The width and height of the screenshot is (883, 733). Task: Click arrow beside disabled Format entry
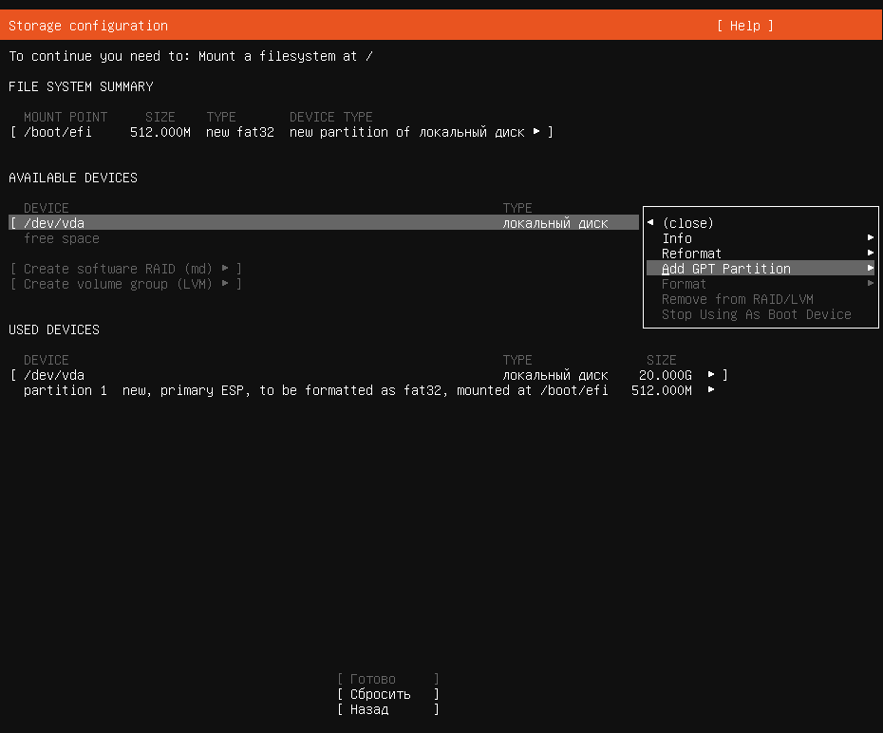(871, 283)
